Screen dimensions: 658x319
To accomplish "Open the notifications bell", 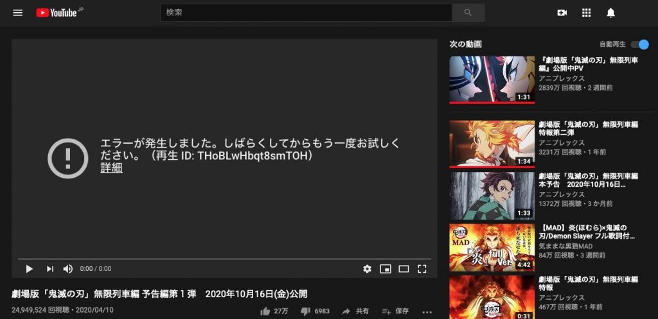I will coord(610,13).
